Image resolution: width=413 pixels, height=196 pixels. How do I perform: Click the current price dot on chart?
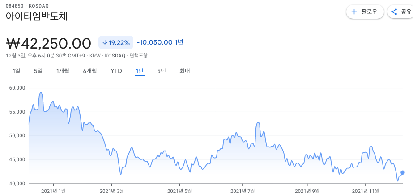click(x=402, y=172)
